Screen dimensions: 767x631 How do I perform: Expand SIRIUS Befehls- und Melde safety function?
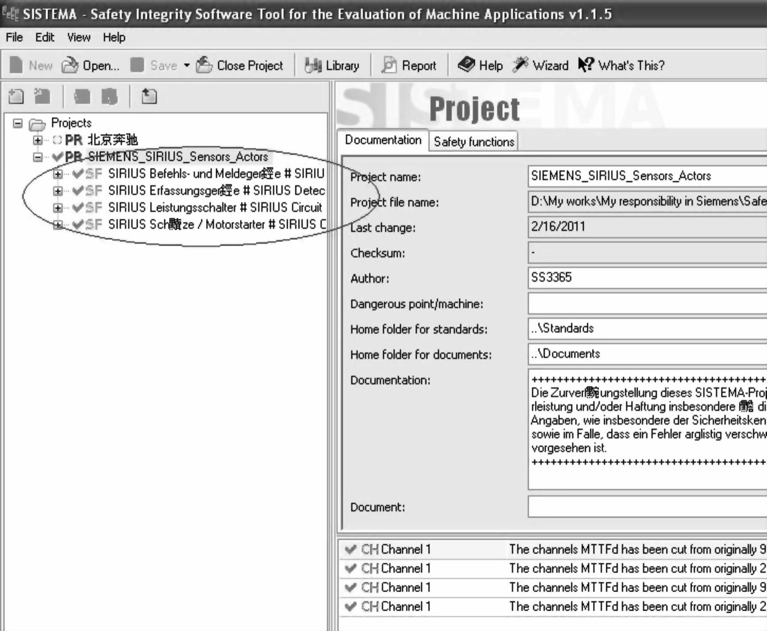click(58, 174)
